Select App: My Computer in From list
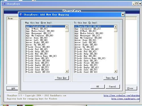Viewport: 142px width, 106px height. point(45,36)
